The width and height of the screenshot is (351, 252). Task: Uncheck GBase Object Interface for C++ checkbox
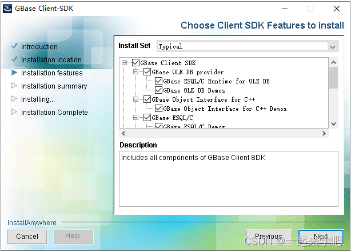tap(147, 99)
